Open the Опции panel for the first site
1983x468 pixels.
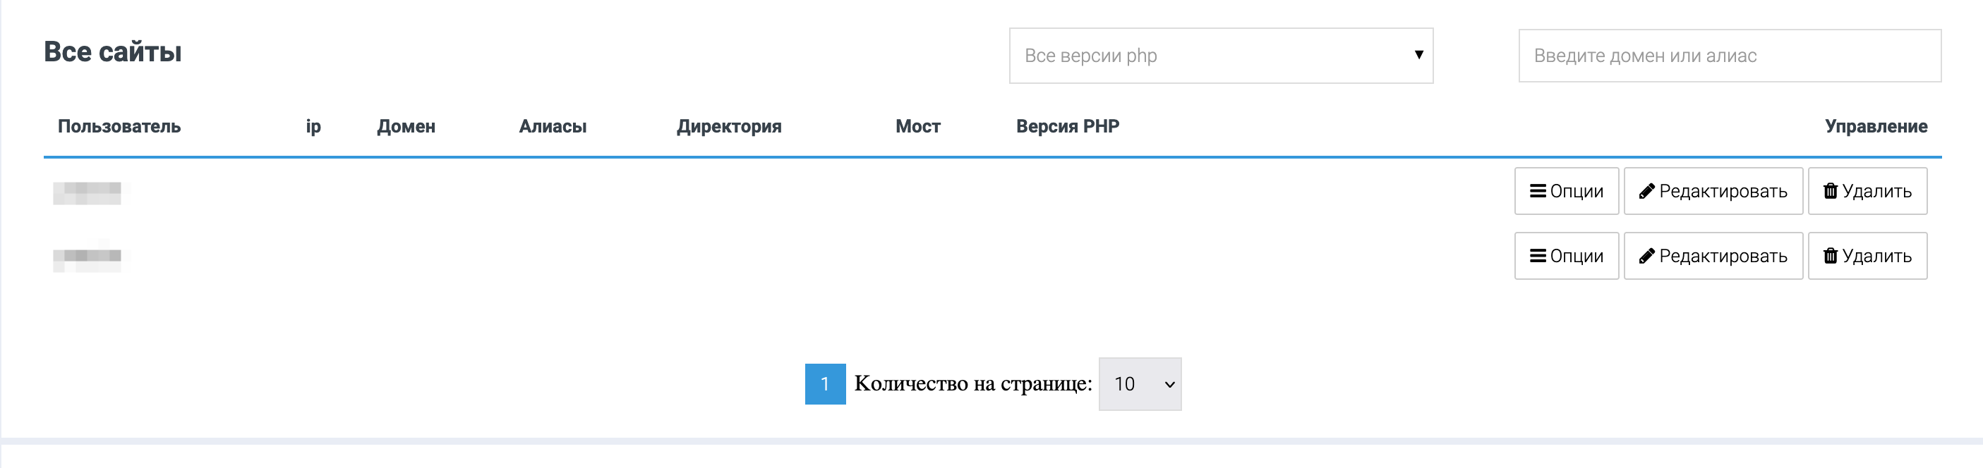[x=1566, y=191]
